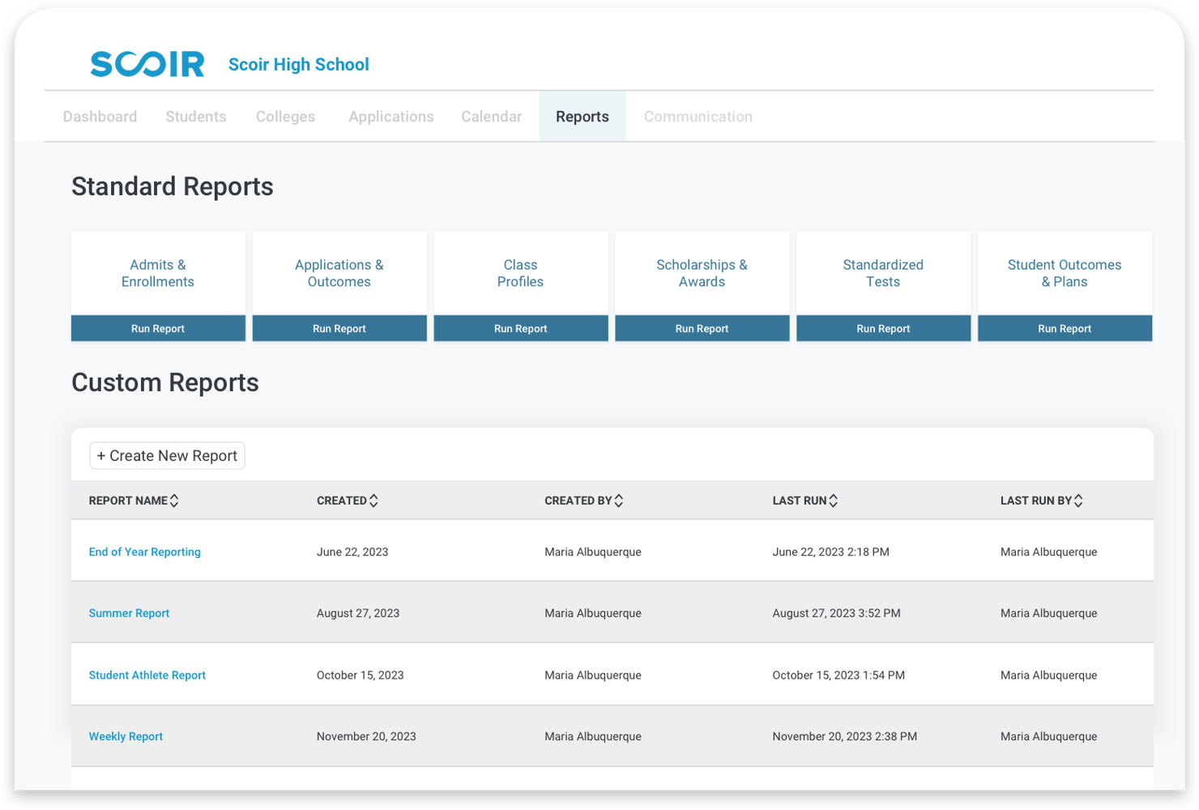Switch to the Calendar tab
This screenshot has height=810, width=1199.
click(491, 116)
